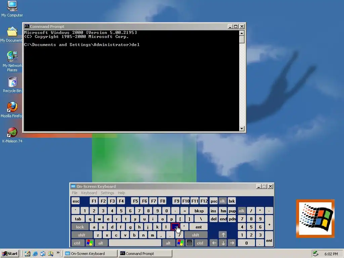Click the numpad ent key
This screenshot has height=258, width=344.
point(269,239)
